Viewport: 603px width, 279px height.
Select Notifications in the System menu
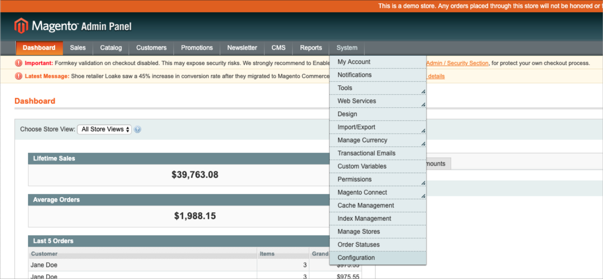coord(378,75)
